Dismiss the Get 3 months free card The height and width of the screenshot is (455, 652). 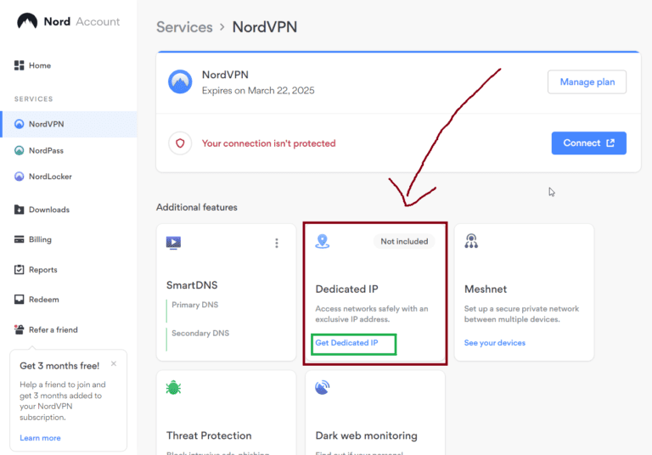click(x=114, y=364)
